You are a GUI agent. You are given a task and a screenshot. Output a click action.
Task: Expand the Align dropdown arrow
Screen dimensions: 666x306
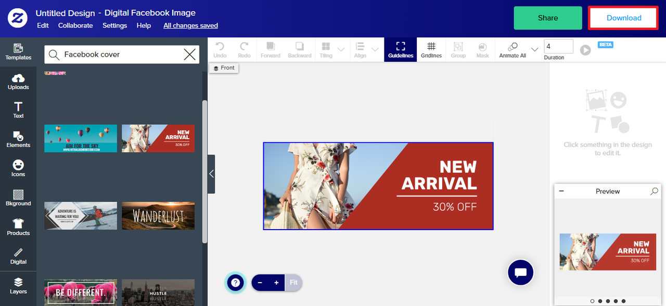coord(375,50)
